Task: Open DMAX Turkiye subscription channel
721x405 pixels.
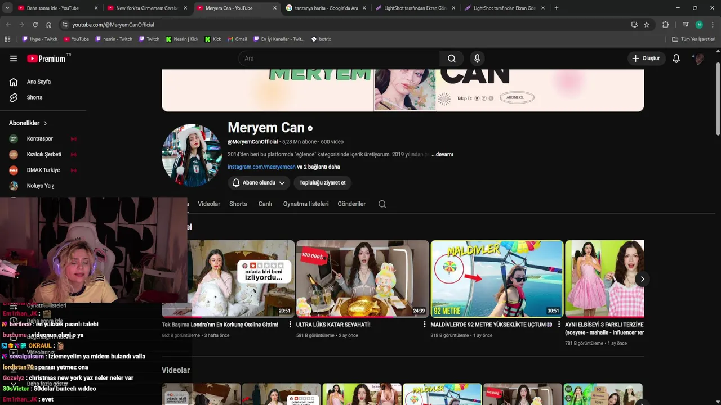Action: (43, 170)
